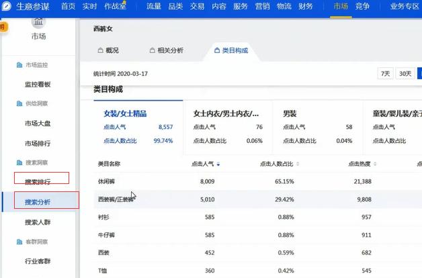
Task: Click the 65.15% cell
Action: [x=284, y=181]
